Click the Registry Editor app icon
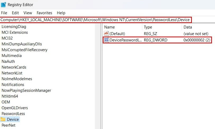The image size is (215, 129). [3, 4]
